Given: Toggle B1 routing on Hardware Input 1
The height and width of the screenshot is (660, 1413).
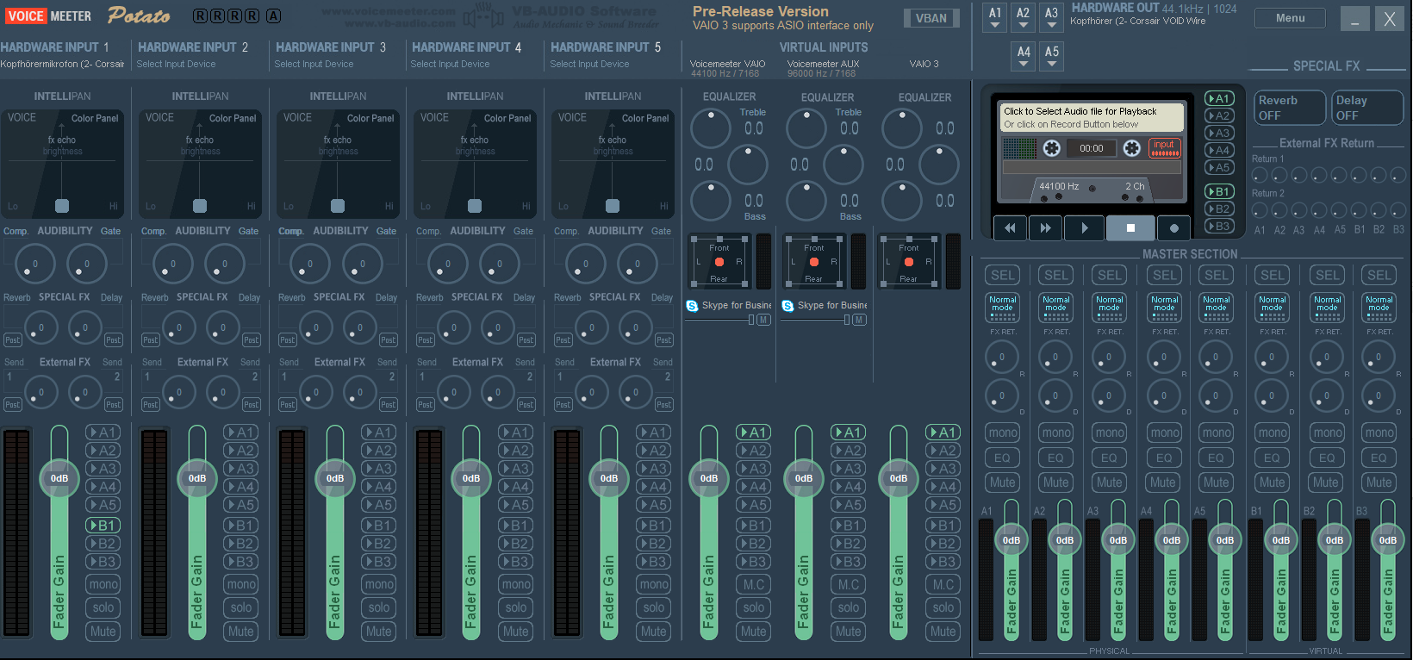Looking at the screenshot, I should pos(103,526).
